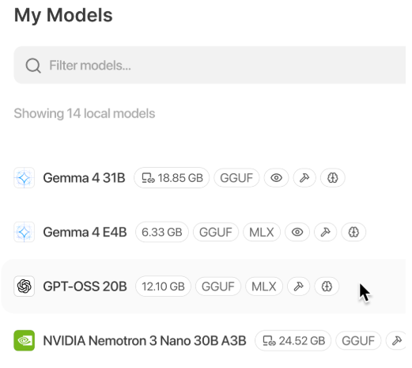Viewport: 412px width, 368px height.
Task: Click GGUF badge on Gemma 4 31B
Action: coord(236,178)
